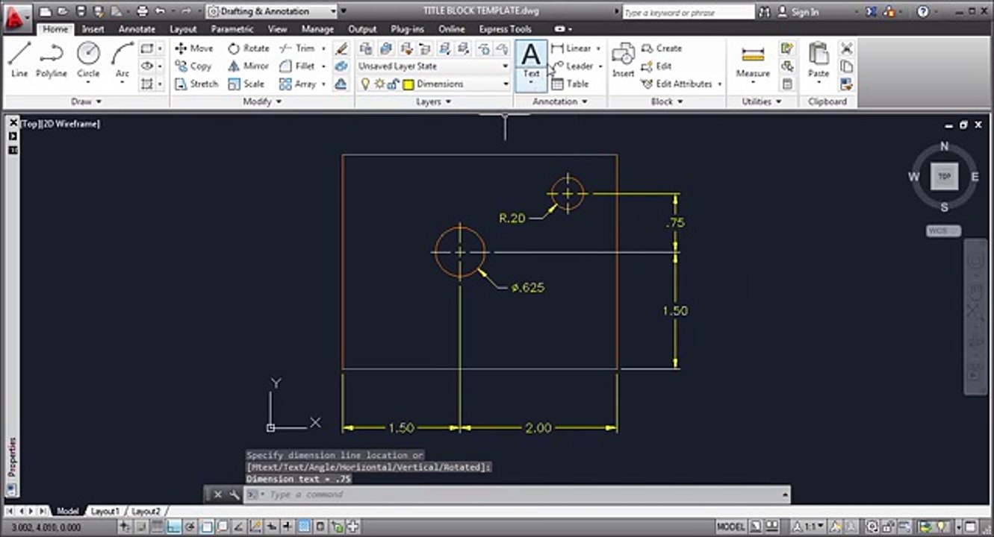Open the WCS menu under ViewCube
This screenshot has height=537, width=994.
click(943, 231)
